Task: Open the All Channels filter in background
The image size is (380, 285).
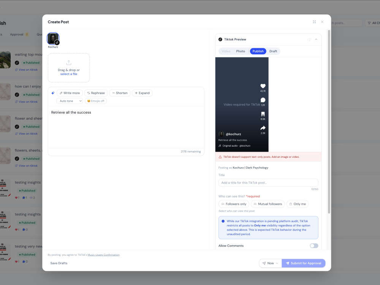Action: [373, 23]
